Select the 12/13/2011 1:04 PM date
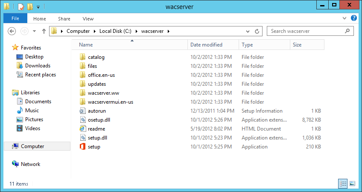362x192 pixels. point(212,111)
